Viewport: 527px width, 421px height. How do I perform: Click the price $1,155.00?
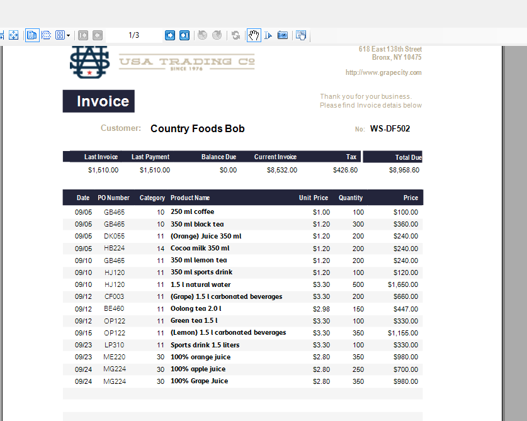tap(403, 333)
